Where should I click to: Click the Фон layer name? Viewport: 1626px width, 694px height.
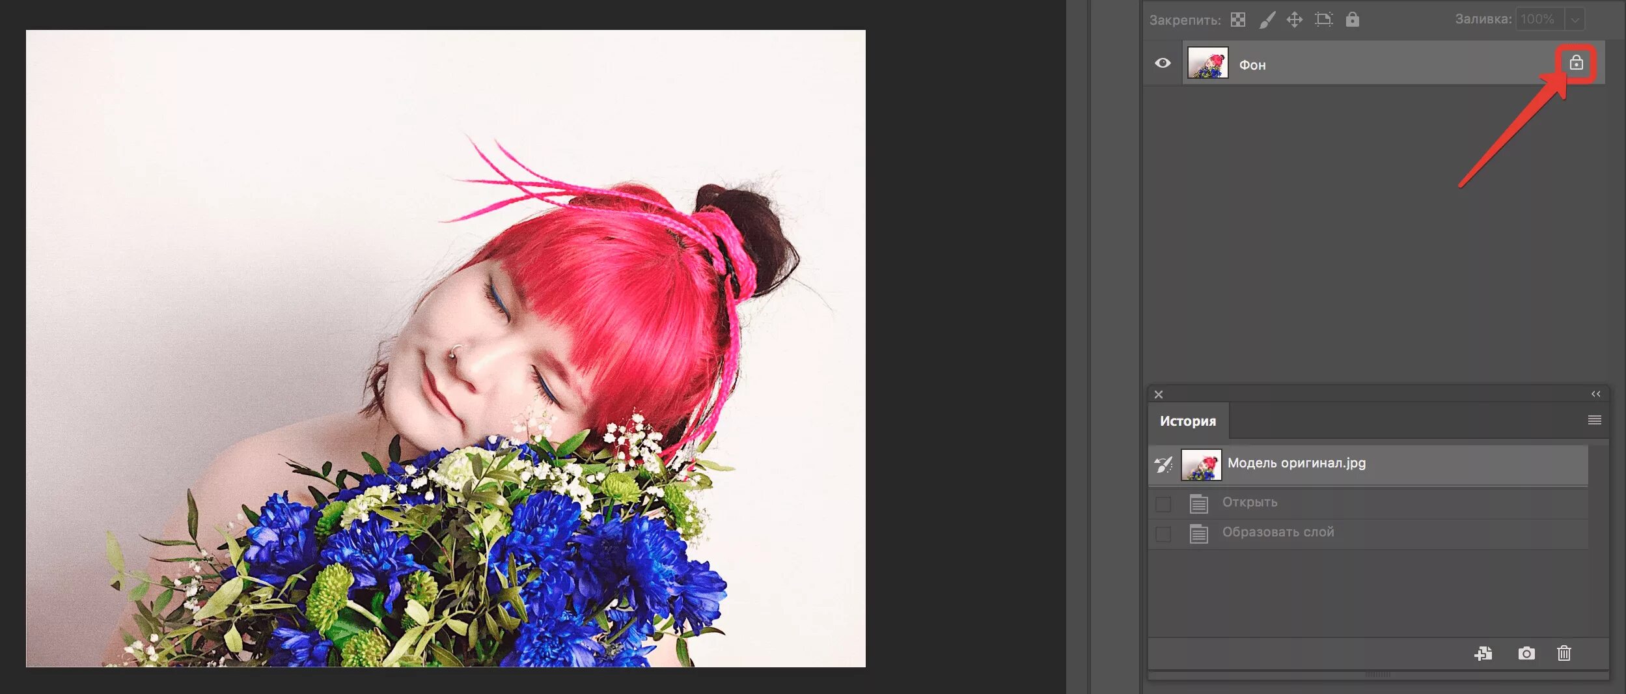[1252, 65]
